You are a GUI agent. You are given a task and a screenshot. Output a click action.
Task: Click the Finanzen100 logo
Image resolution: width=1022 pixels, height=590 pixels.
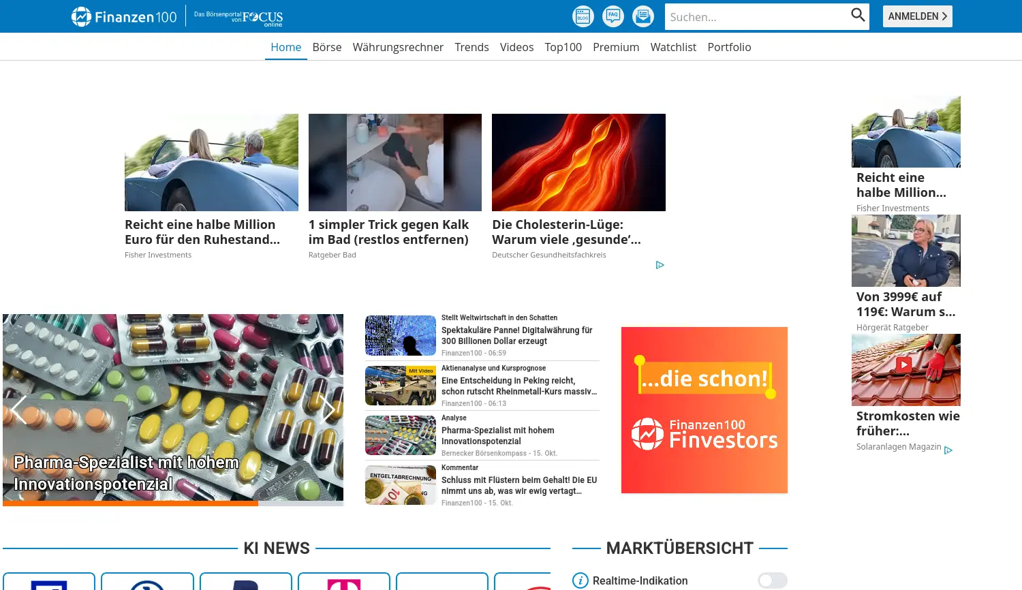(x=124, y=16)
